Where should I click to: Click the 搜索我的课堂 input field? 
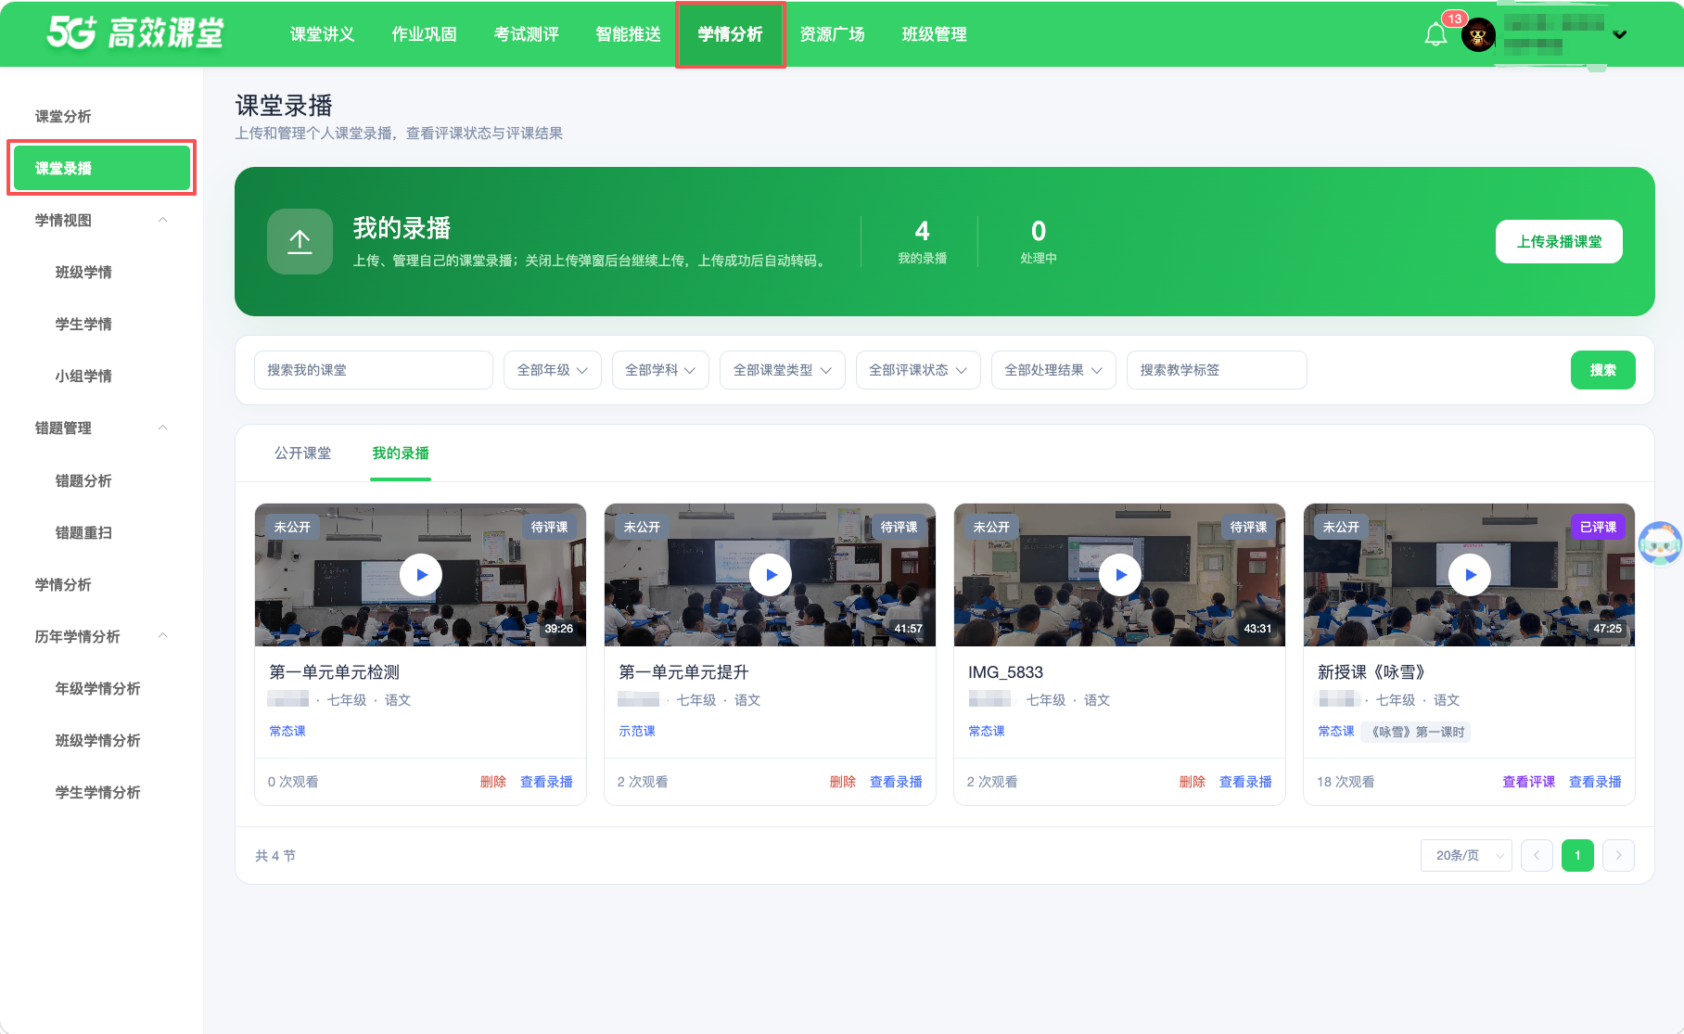coord(373,370)
